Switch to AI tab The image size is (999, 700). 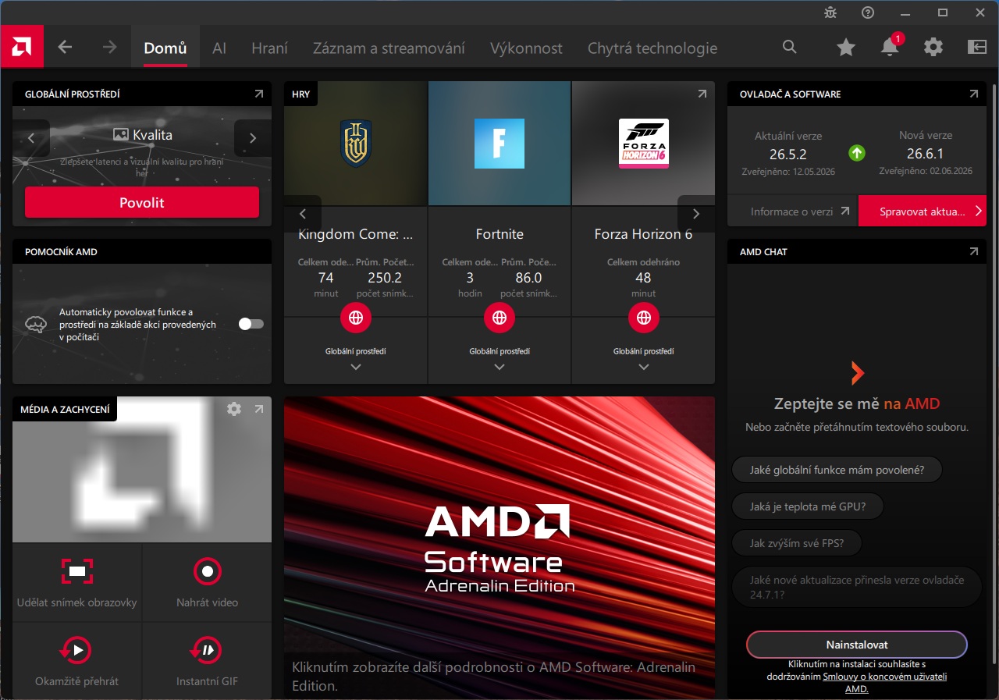point(219,48)
